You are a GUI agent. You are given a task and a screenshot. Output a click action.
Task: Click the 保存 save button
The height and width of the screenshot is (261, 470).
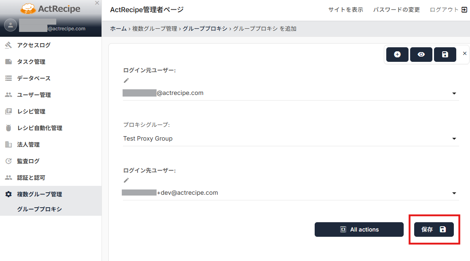(x=434, y=229)
